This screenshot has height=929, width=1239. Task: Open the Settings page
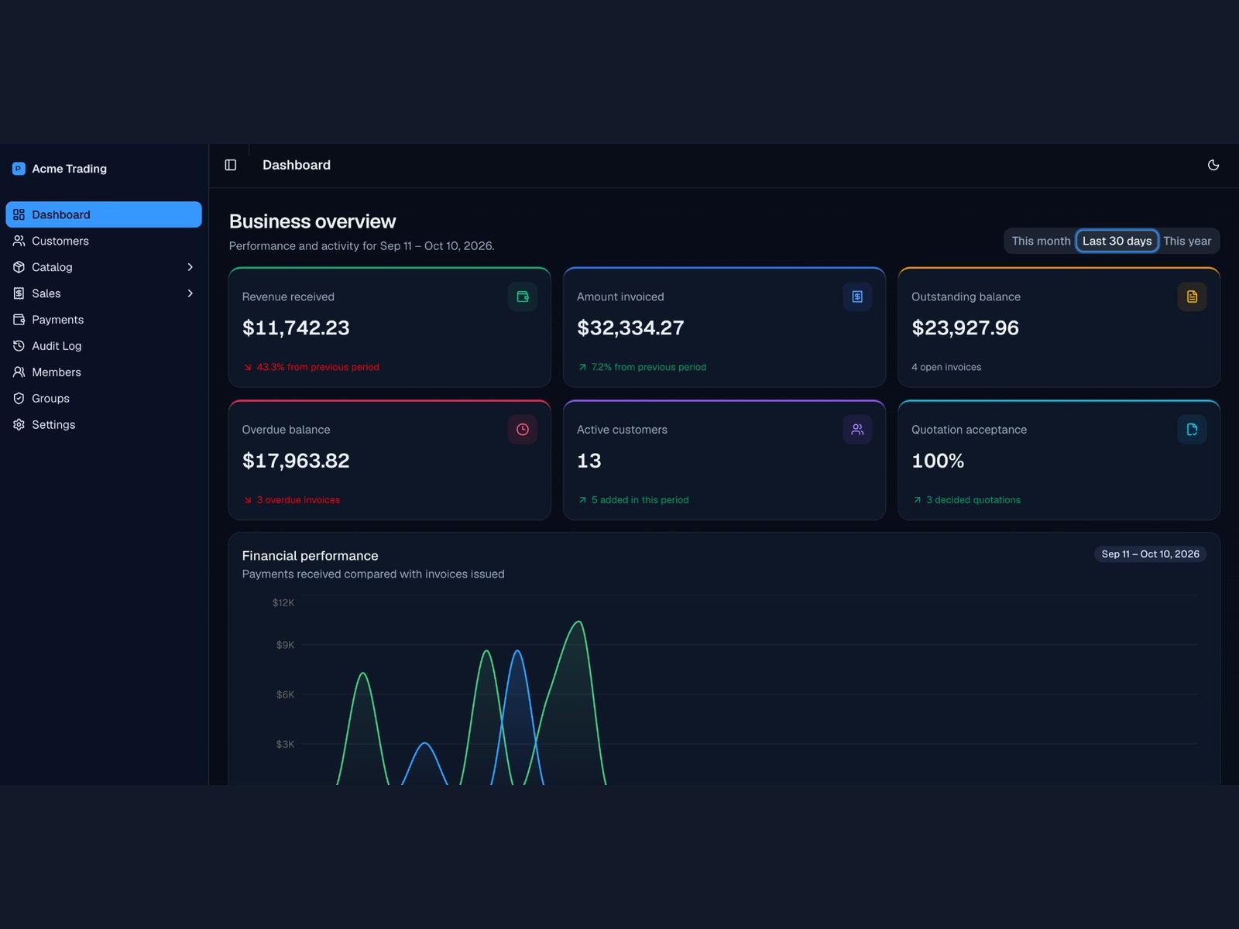coord(104,425)
